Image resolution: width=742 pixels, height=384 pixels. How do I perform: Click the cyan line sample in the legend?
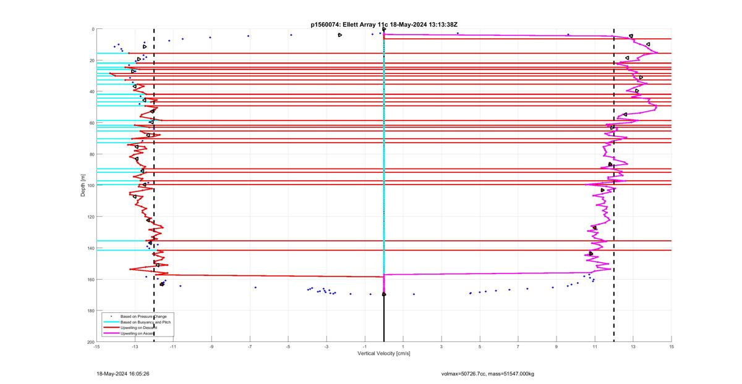tap(111, 322)
